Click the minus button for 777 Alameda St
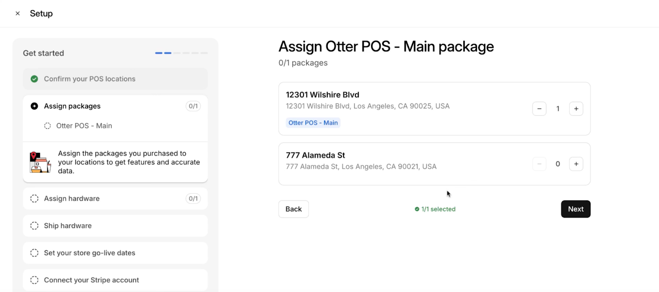659x292 pixels. pos(539,164)
